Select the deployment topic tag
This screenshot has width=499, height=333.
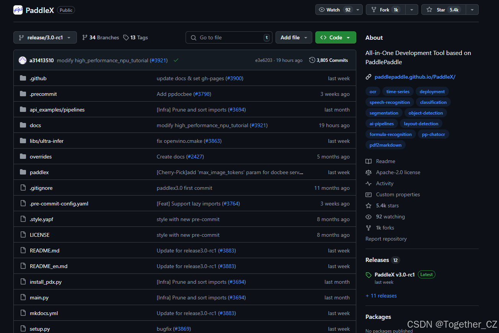click(x=432, y=92)
